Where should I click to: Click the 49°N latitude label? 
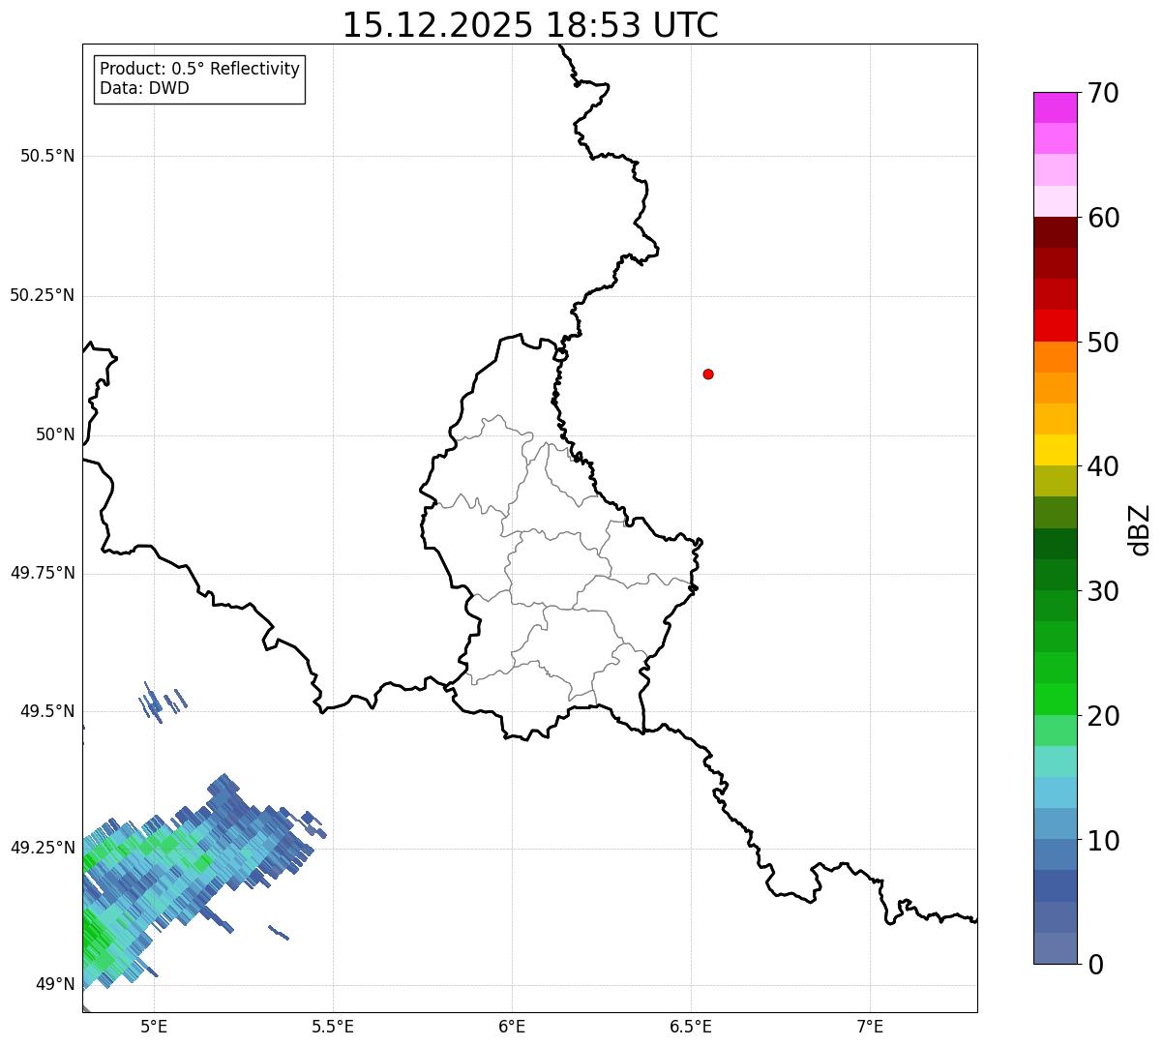pyautogui.click(x=55, y=984)
